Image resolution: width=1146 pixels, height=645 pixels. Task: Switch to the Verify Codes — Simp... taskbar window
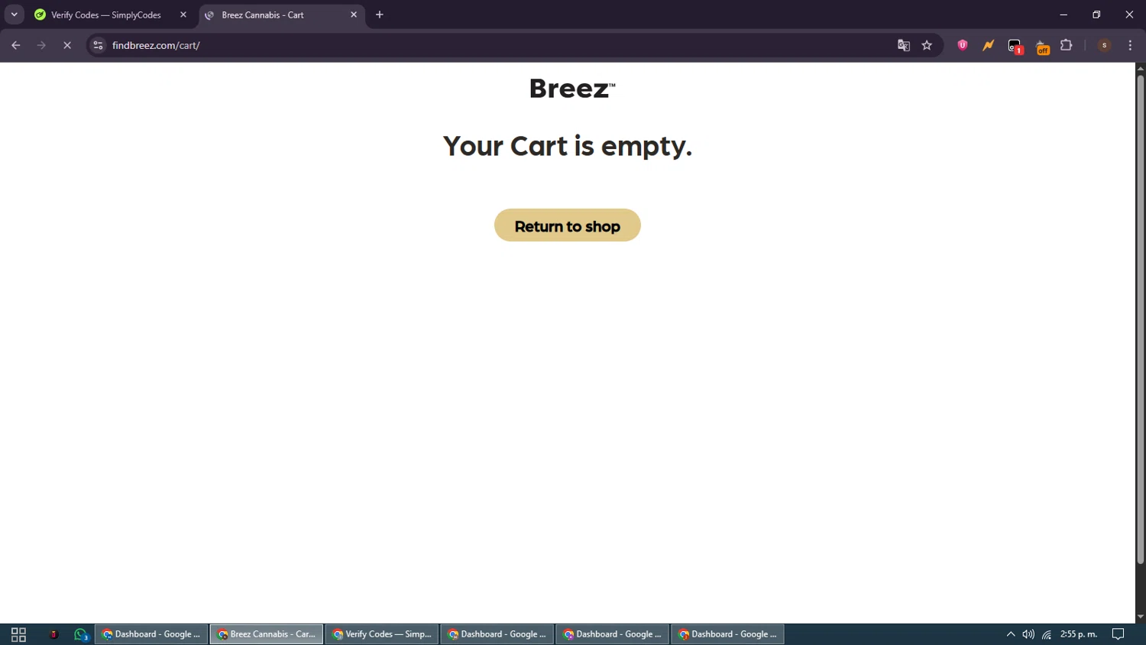(x=382, y=634)
